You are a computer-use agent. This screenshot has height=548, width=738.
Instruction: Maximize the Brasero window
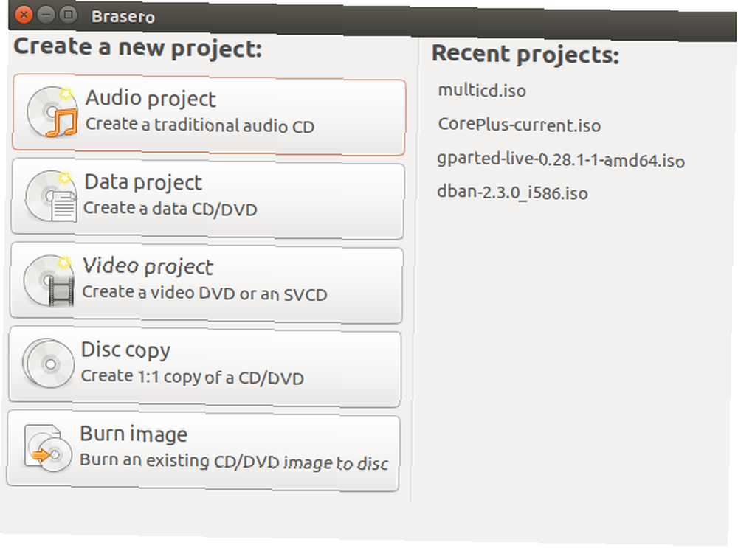[x=68, y=15]
